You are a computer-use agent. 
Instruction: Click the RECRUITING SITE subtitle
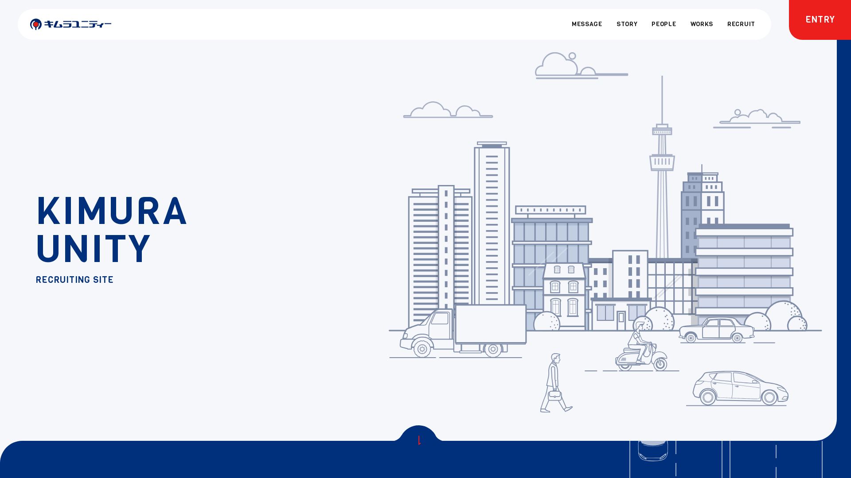tap(74, 280)
